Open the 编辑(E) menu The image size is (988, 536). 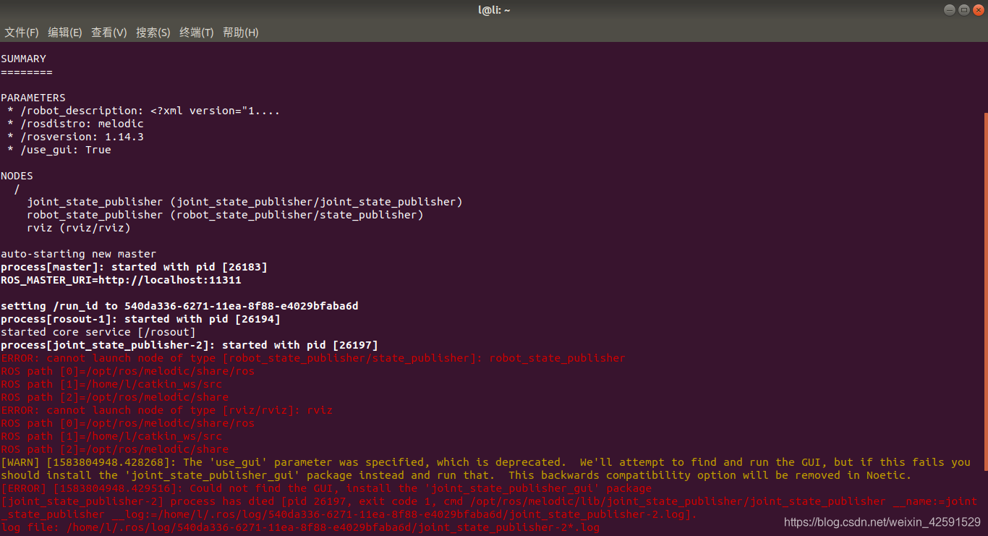pos(65,33)
